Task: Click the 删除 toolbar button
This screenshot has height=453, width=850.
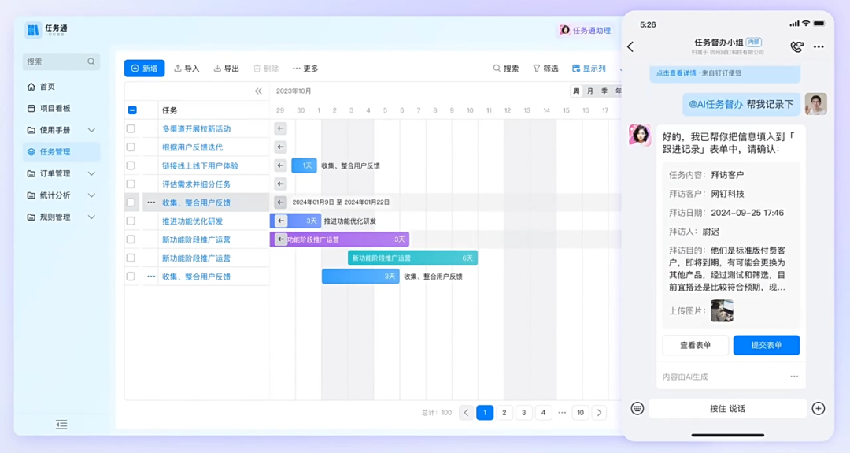Action: pos(266,69)
